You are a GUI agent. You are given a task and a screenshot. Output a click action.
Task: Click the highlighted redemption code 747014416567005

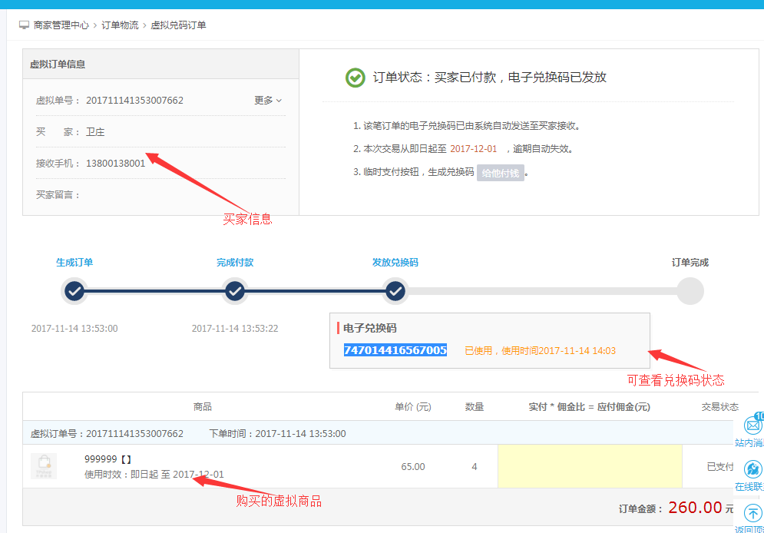[x=395, y=350]
